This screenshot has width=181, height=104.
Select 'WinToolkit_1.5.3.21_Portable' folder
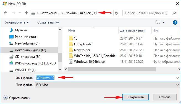(95, 56)
